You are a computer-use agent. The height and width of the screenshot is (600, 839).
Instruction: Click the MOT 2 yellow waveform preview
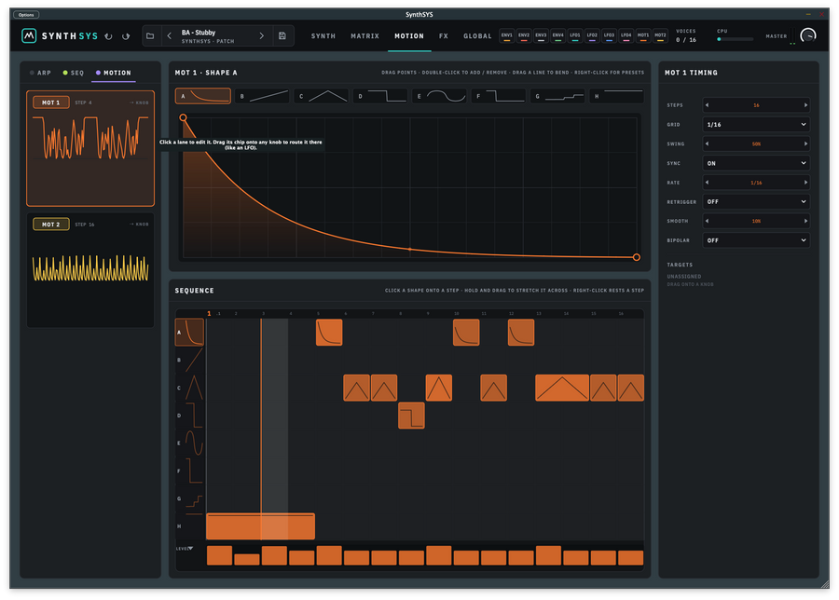point(90,268)
